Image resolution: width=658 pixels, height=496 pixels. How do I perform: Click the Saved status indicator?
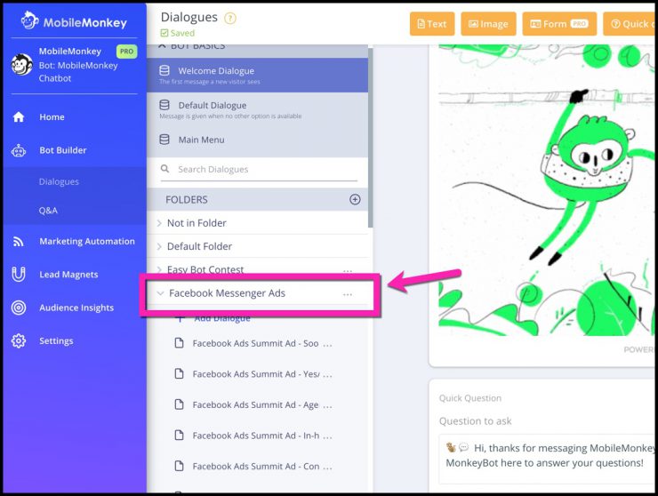point(178,33)
